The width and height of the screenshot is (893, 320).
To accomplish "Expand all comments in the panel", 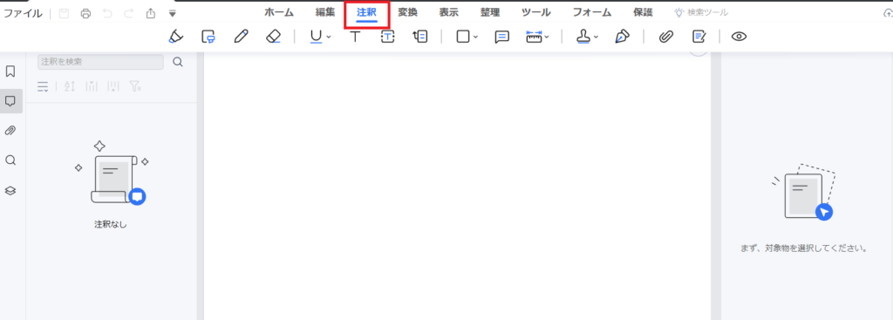I will click(x=91, y=86).
